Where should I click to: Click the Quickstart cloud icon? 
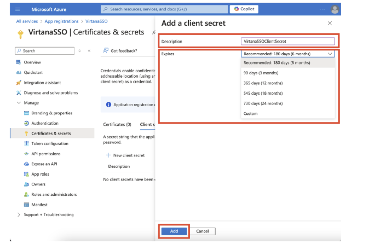pyautogui.click(x=19, y=72)
